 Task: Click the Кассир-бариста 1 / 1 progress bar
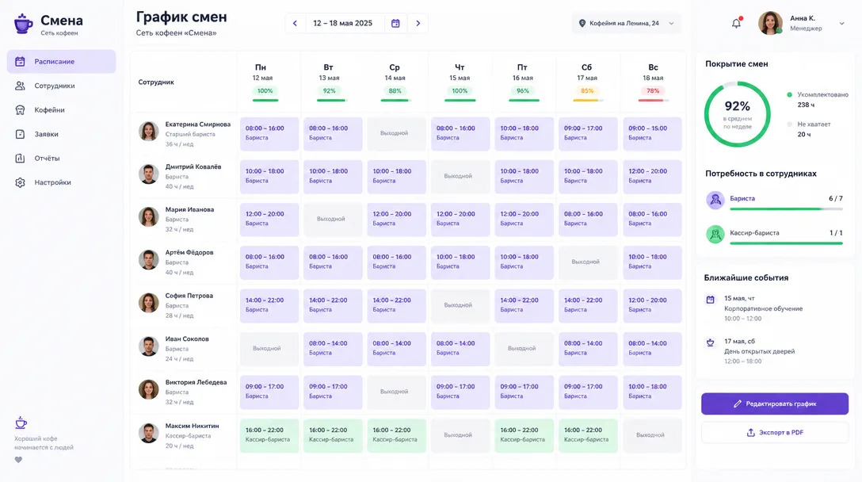pos(786,243)
